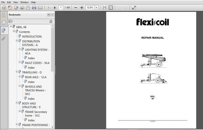Image resolution: width=203 pixels, height=130 pixels.
Task: Open the File menu
Action: pyautogui.click(x=3, y=2)
